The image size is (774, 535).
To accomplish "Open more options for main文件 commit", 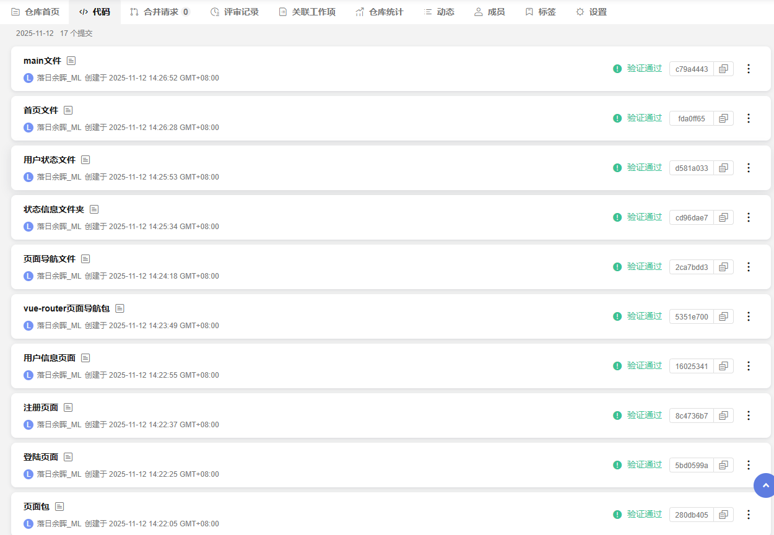I will point(748,69).
